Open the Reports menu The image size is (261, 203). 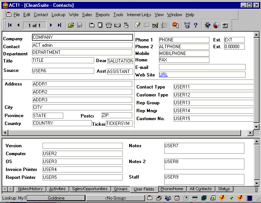point(103,15)
